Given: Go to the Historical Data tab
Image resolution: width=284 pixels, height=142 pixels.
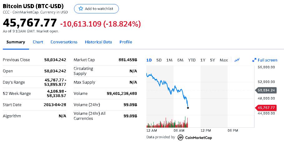Looking at the screenshot, I should pyautogui.click(x=98, y=42).
